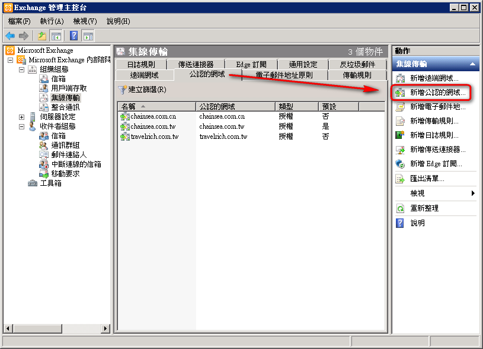Click the 新增遠端網域 action icon
Image resolution: width=483 pixels, height=349 pixels.
[400, 78]
